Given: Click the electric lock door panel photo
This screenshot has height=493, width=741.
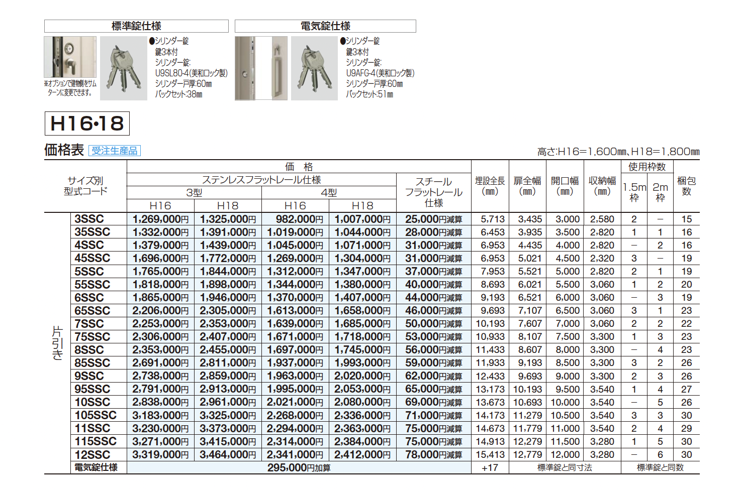Looking at the screenshot, I should coord(261,68).
